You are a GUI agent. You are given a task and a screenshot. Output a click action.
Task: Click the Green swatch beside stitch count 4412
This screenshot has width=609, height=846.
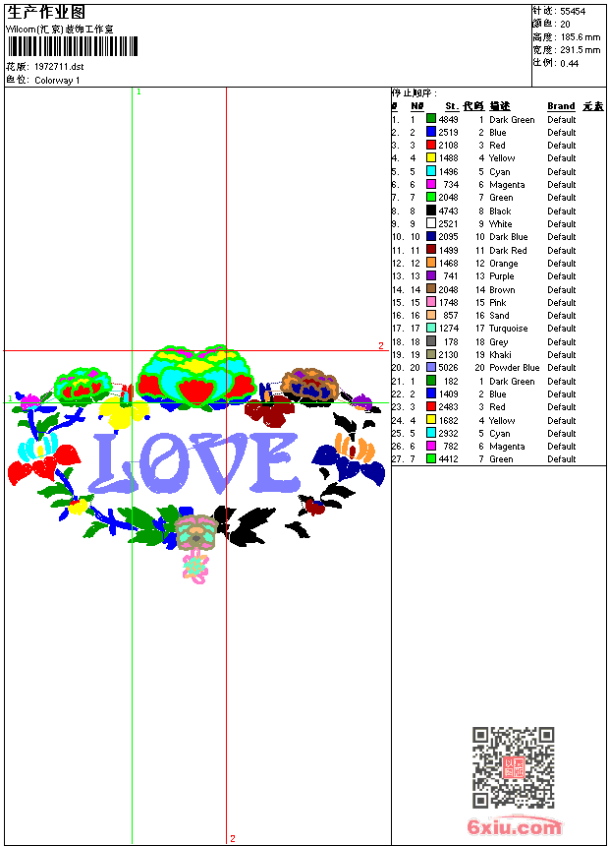[431, 458]
